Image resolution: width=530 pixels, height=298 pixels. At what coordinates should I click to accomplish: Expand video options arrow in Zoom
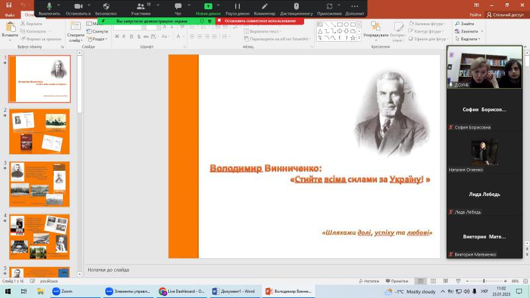[89, 5]
